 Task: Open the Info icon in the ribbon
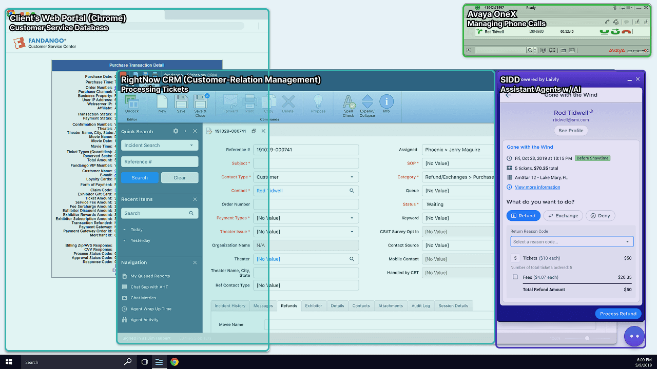click(387, 101)
